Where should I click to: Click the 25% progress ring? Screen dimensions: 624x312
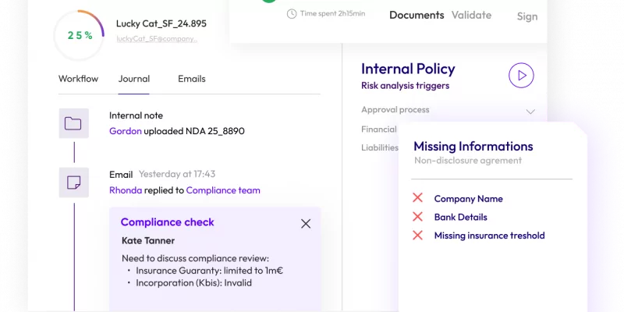(80, 35)
